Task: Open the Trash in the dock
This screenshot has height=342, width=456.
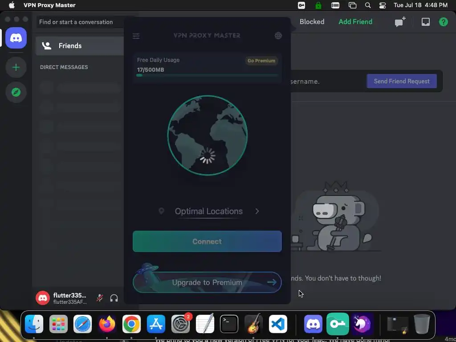Action: (422, 324)
